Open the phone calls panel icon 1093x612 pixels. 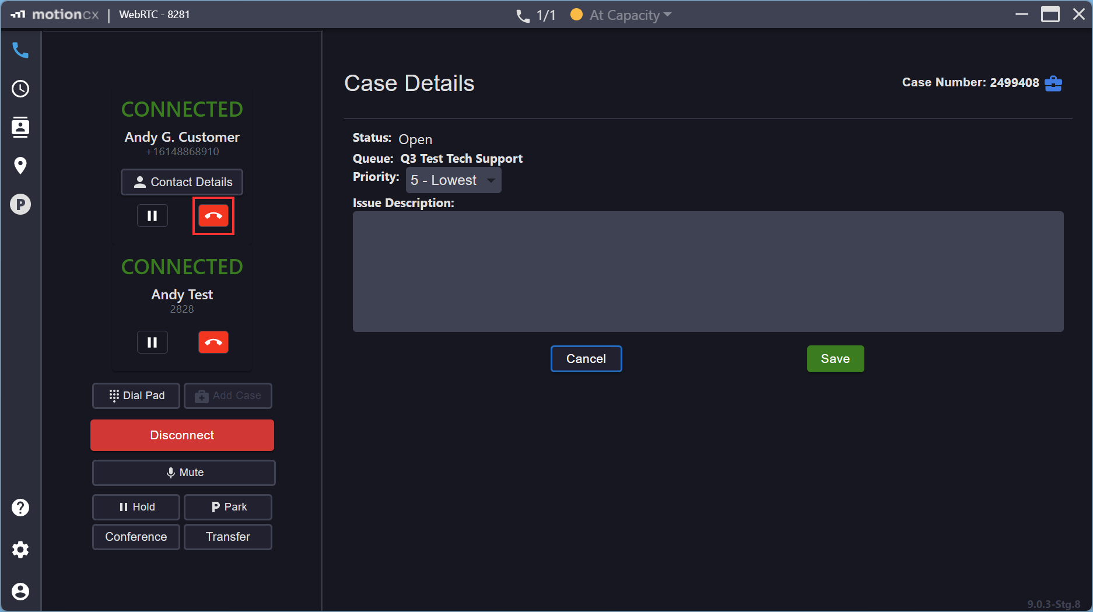point(20,51)
